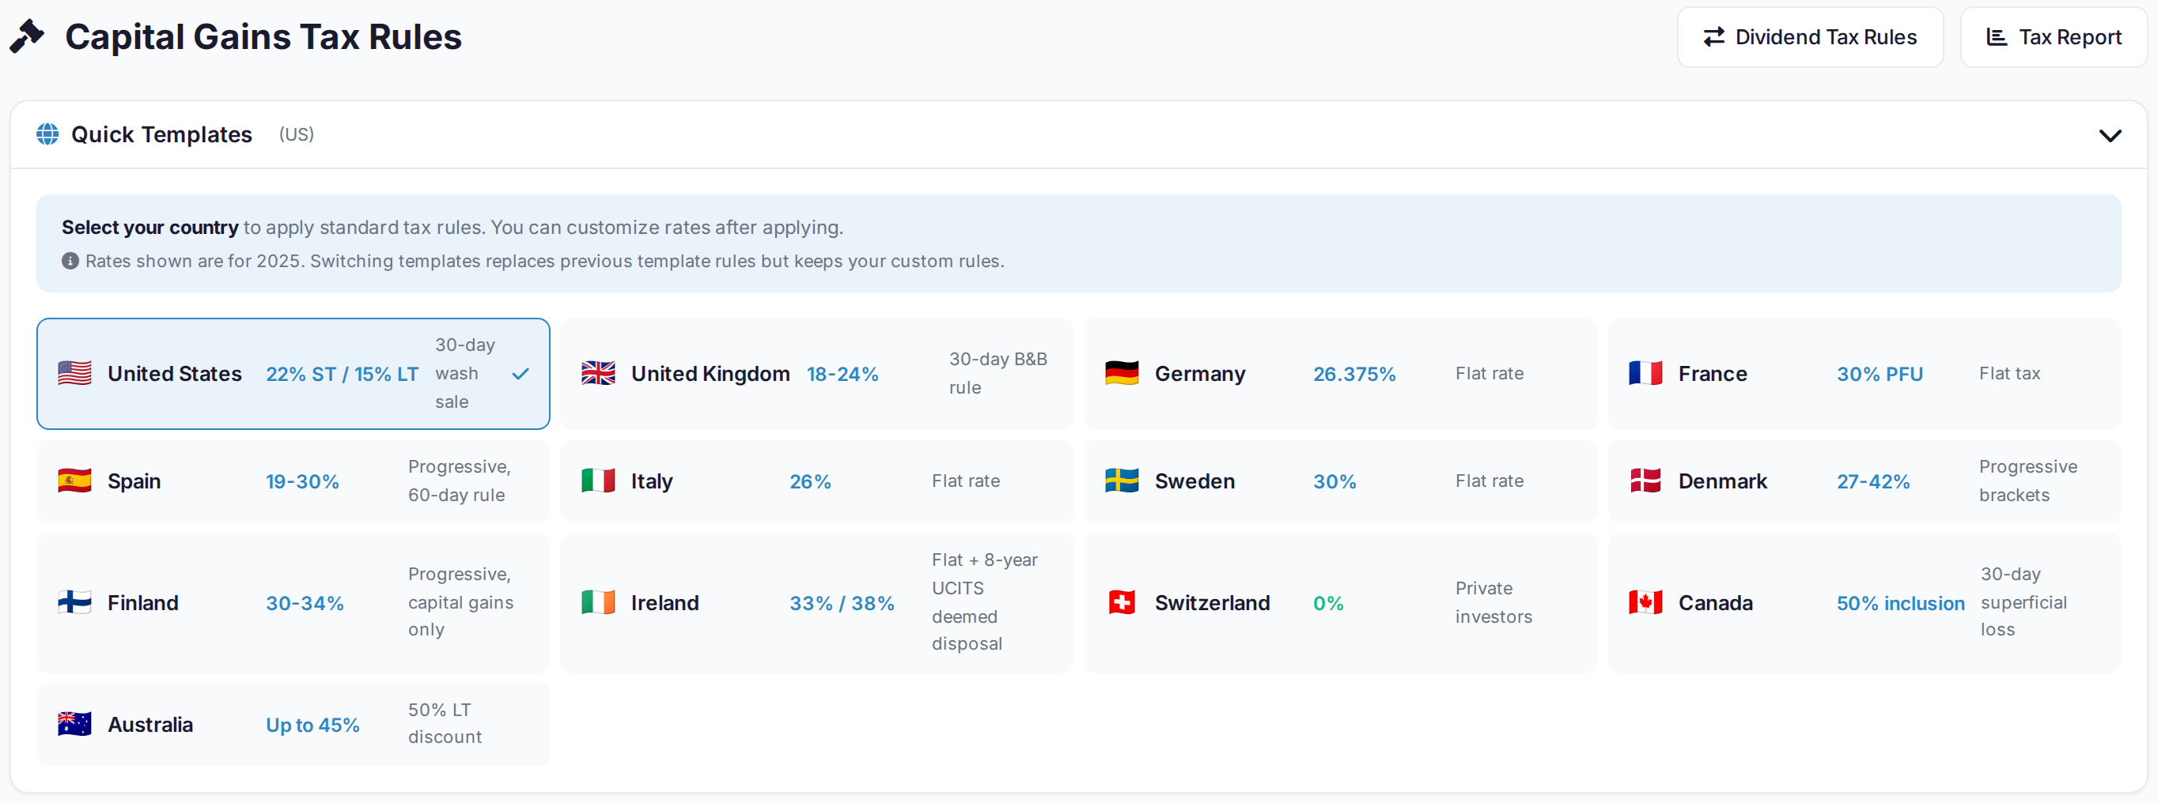The image size is (2158, 803).
Task: Click Progressive brackets note for Denmark
Action: coord(2028,481)
